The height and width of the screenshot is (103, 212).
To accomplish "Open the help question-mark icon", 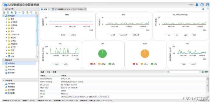I will [202, 5].
